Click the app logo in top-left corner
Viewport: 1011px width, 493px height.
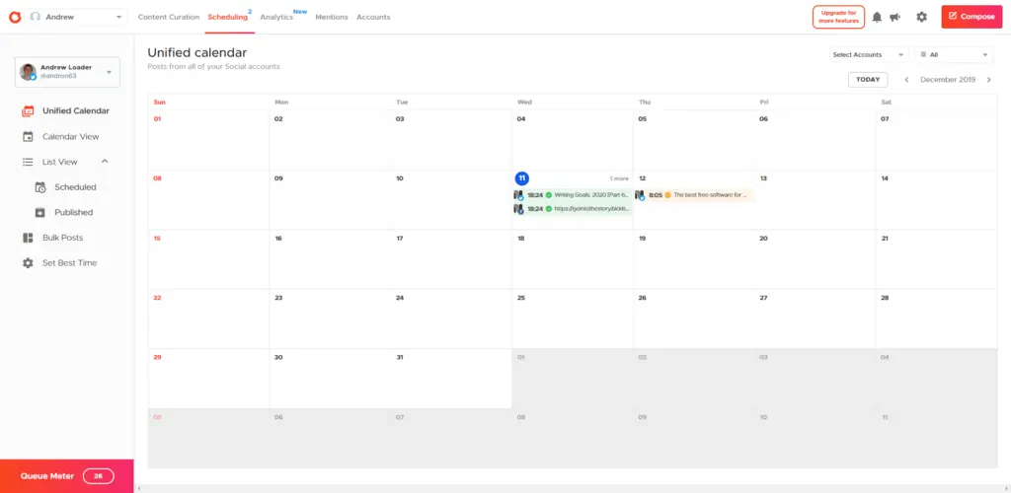14,17
